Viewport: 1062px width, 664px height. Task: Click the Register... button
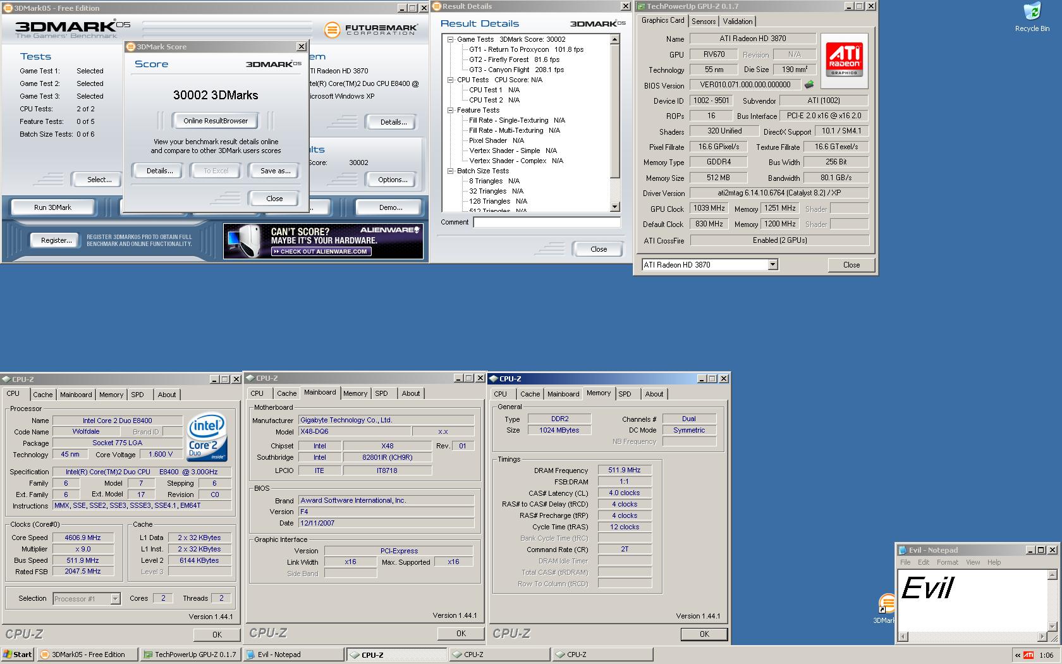[56, 240]
